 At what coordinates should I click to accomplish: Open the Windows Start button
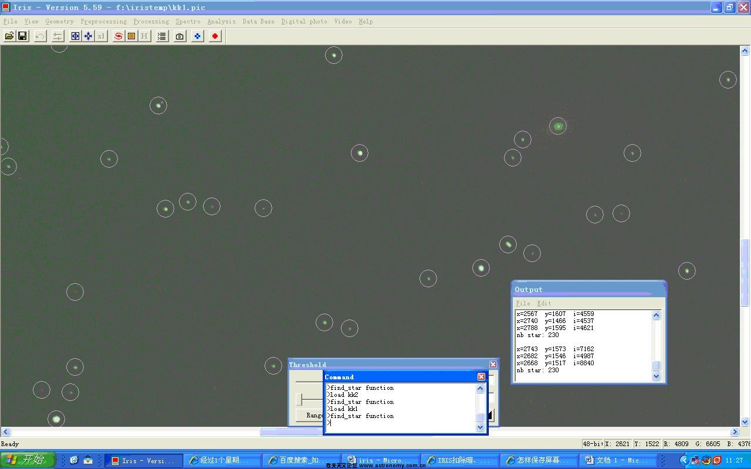pos(28,460)
